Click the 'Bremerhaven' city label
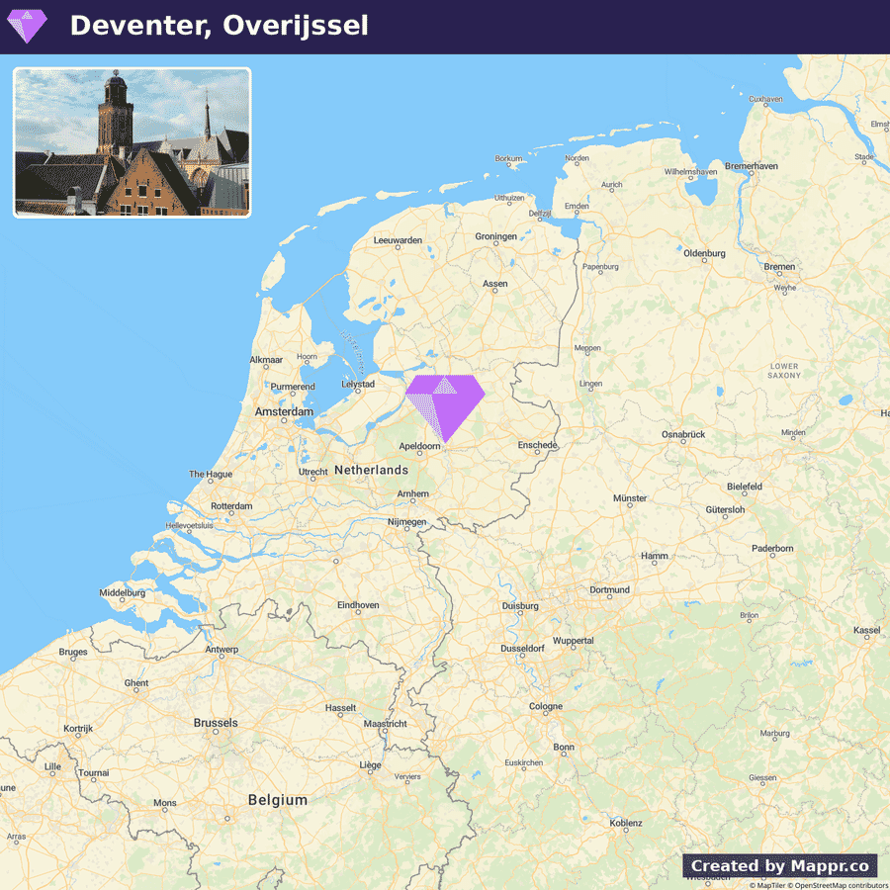Image resolution: width=890 pixels, height=890 pixels. pyautogui.click(x=752, y=166)
